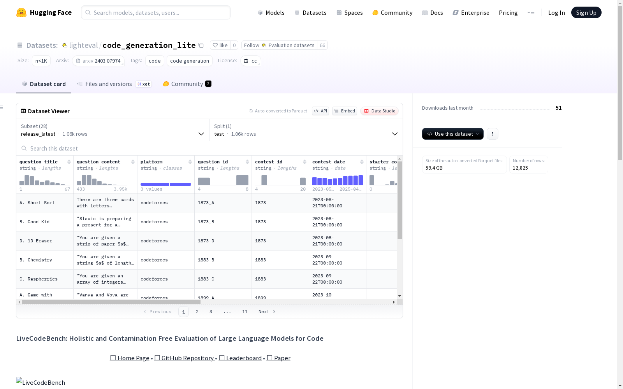Viewport: 623px width, 389px height.
Task: Open Docs in the top navigation
Action: [433, 12]
